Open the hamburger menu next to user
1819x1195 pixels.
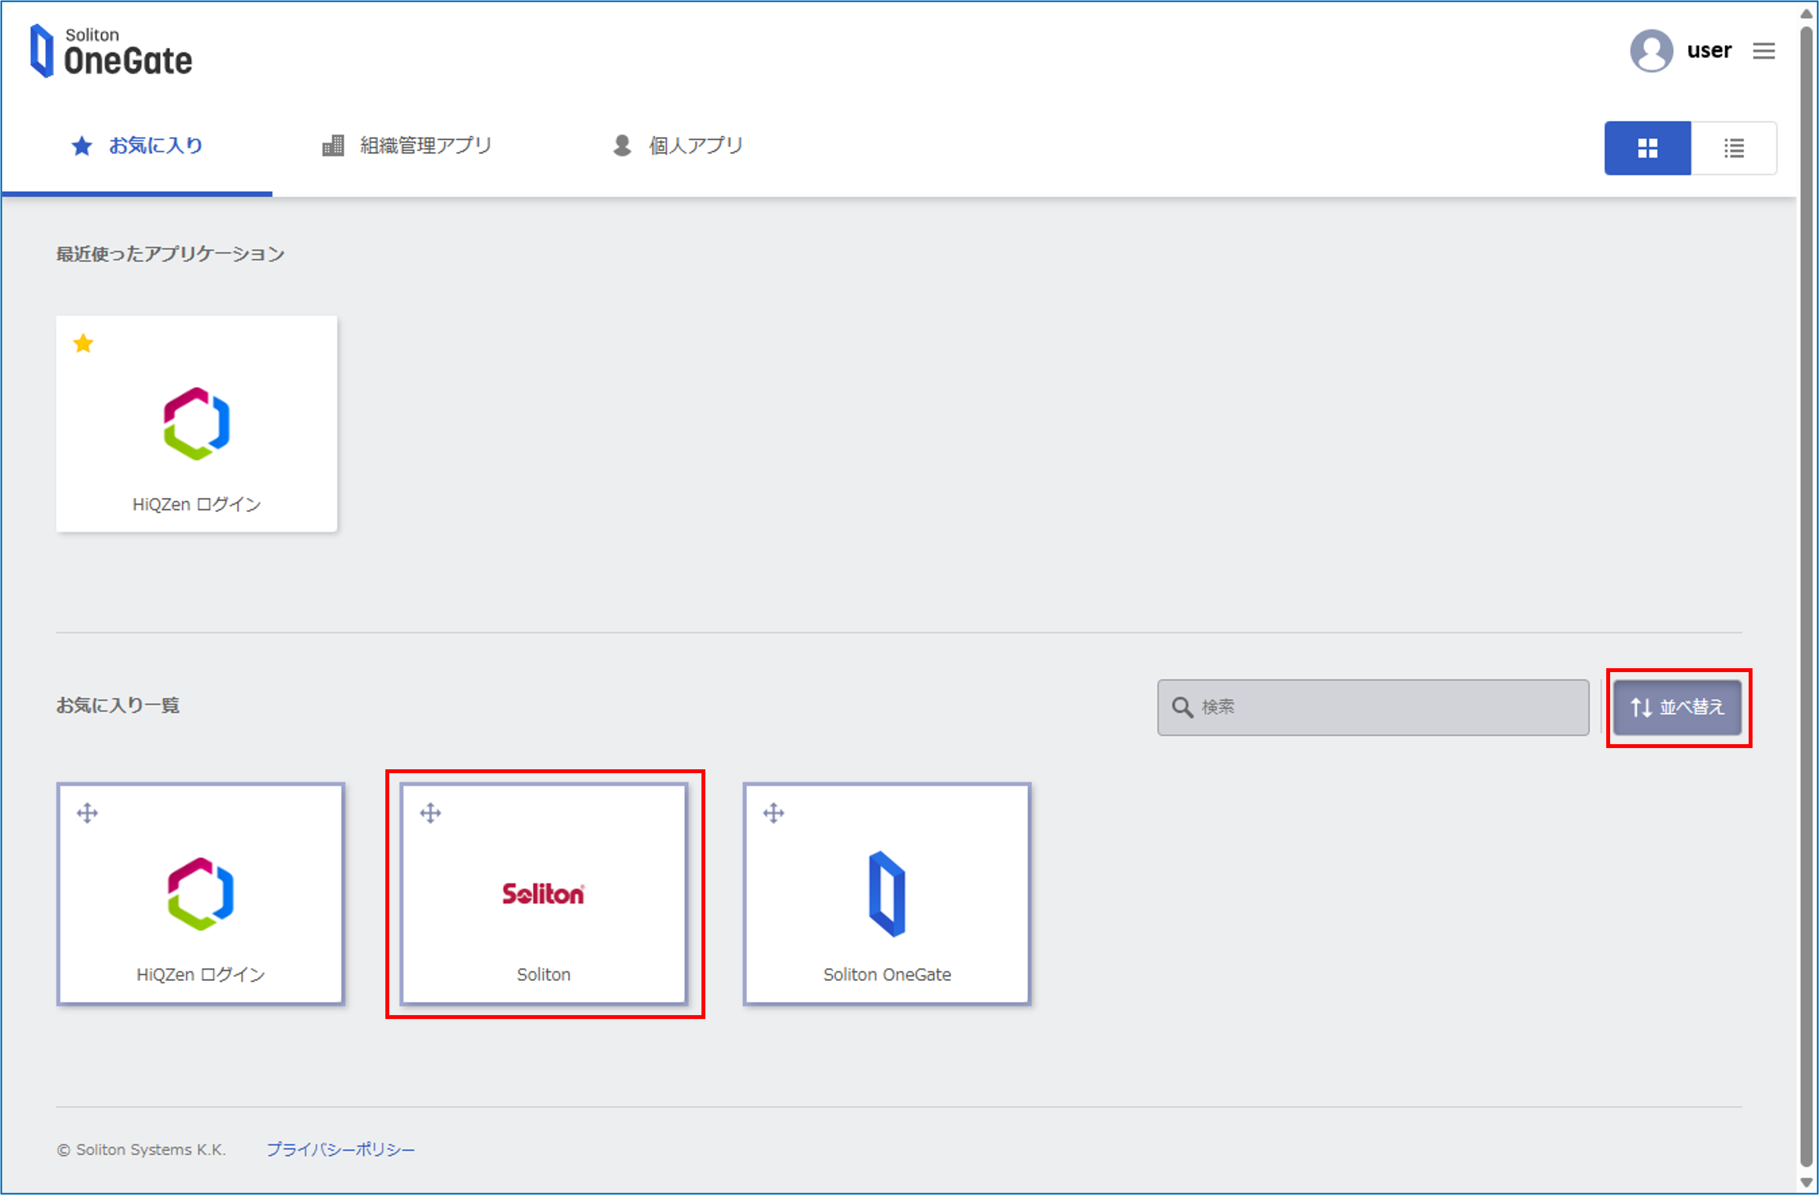[1763, 51]
